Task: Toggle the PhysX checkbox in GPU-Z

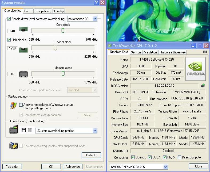Action: tap(165, 157)
